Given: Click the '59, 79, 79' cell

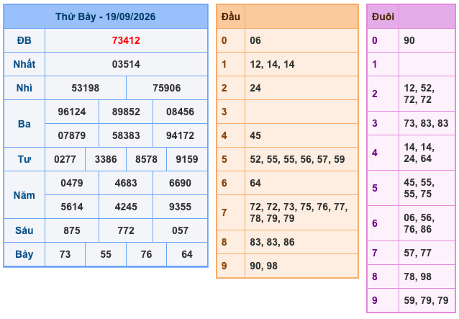Looking at the screenshot, I should tap(426, 300).
